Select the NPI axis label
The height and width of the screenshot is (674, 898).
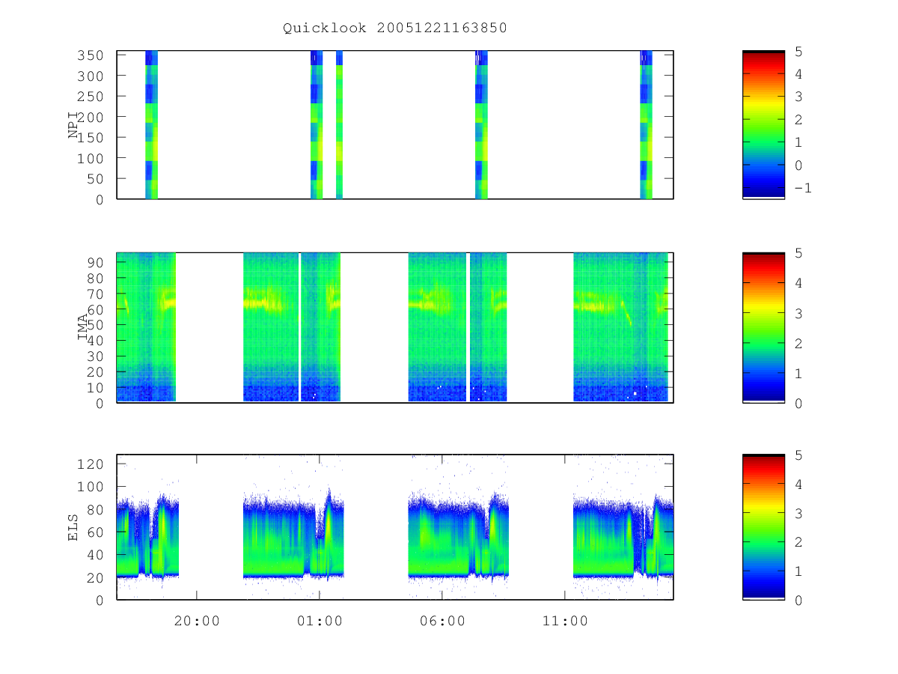(73, 125)
